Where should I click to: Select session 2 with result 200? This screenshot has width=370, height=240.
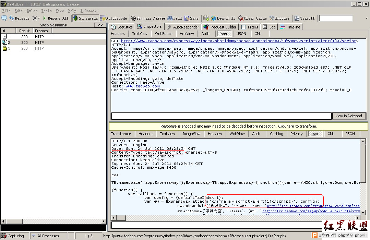53,43
